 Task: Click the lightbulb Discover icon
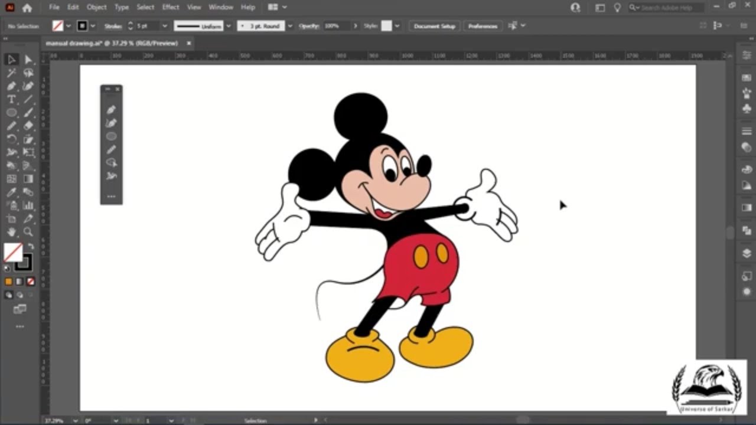point(617,8)
